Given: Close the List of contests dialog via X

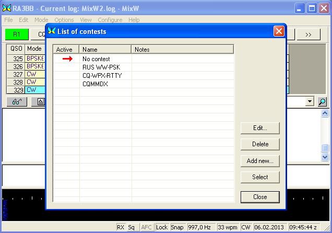Looking at the screenshot, I should pos(279,31).
